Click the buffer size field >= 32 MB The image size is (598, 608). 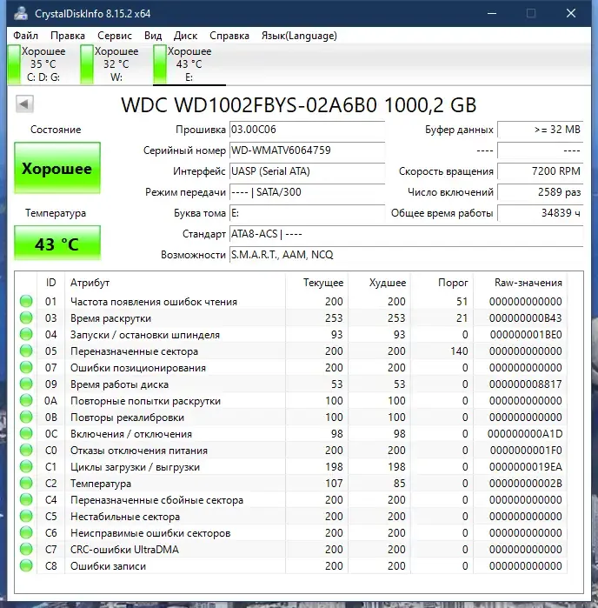541,130
